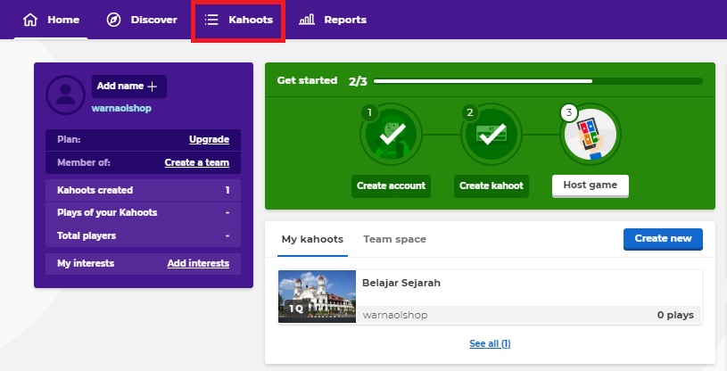Image resolution: width=727 pixels, height=371 pixels.
Task: Click the Create kahoot checkmark circle
Action: pos(492,135)
